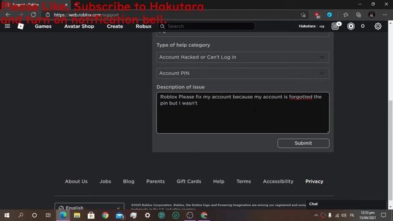Open Task View on taskbar
Image resolution: width=393 pixels, height=221 pixels.
coord(48,215)
